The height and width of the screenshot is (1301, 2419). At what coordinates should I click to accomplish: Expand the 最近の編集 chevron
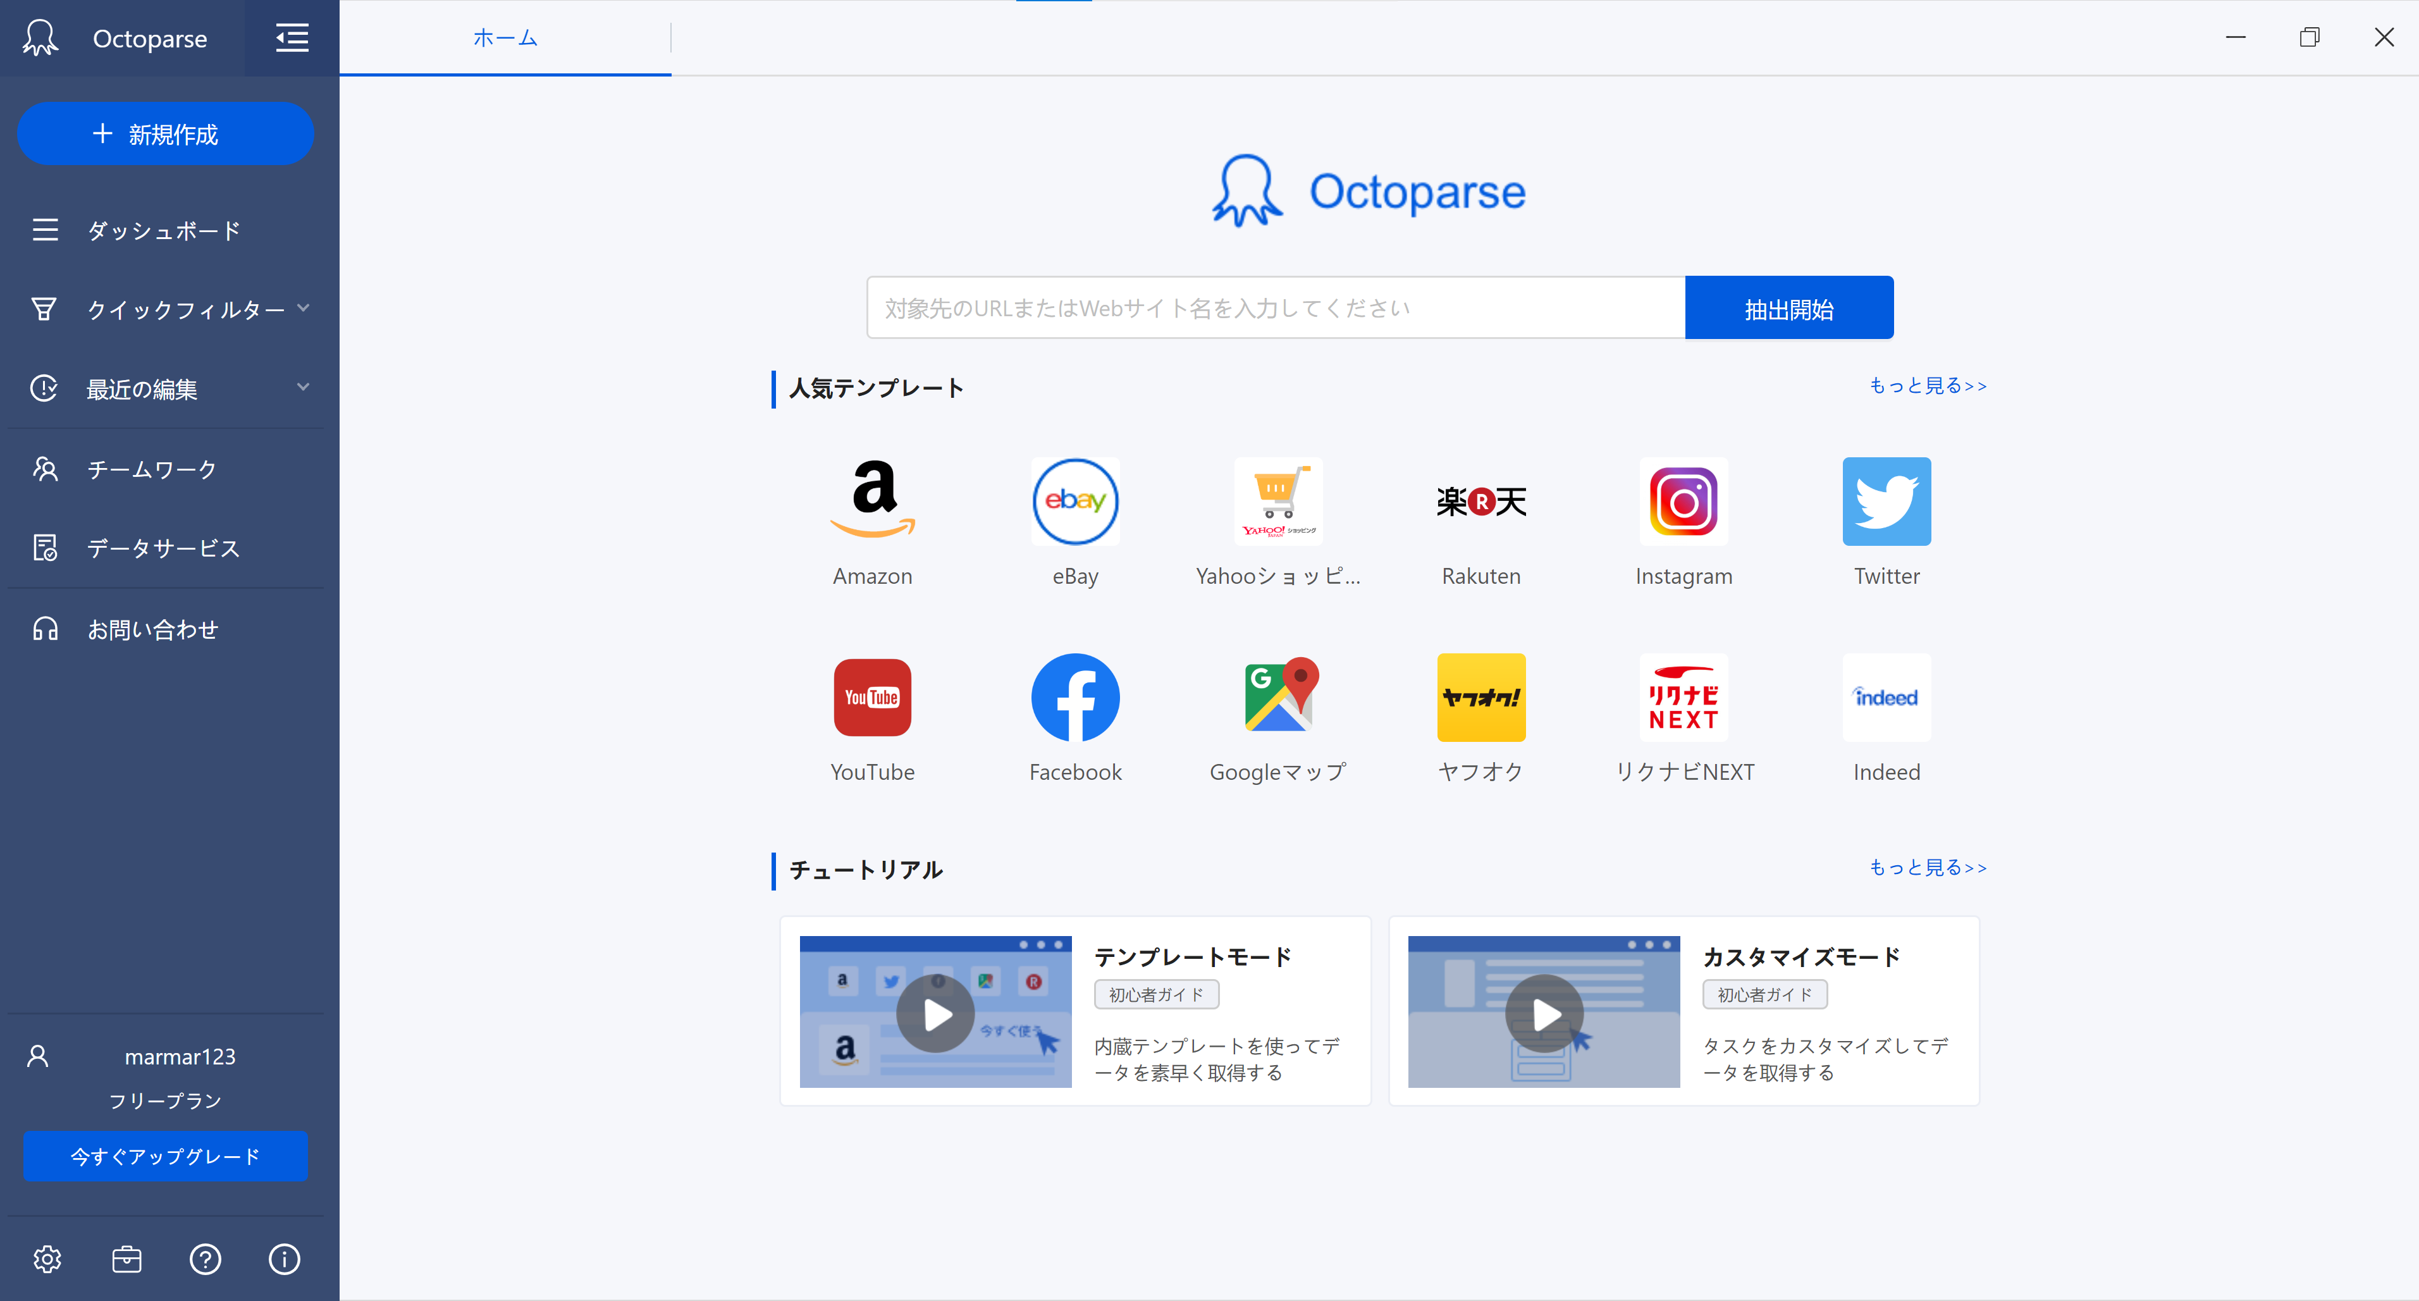(304, 386)
